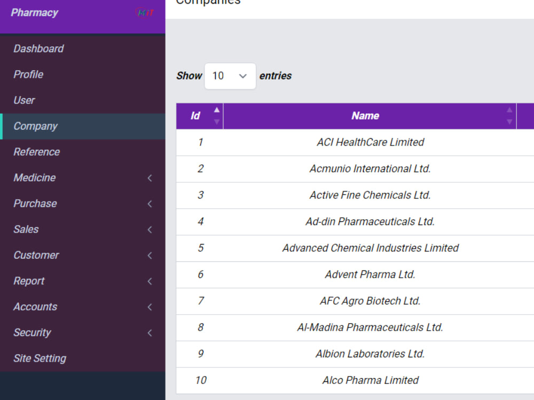This screenshot has width=534, height=400.
Task: Open the Medicine menu label
Action: [34, 178]
